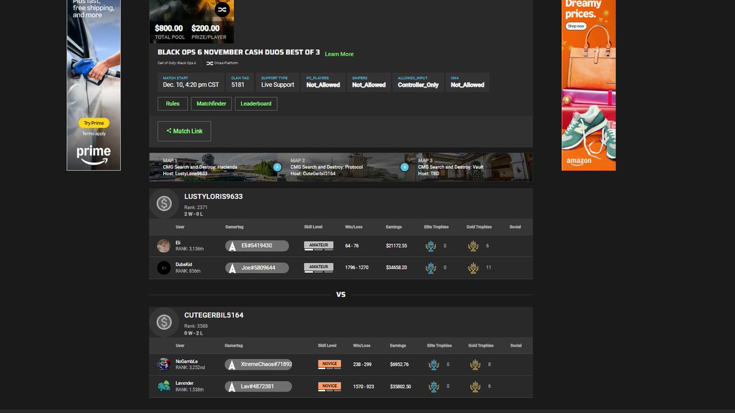The image size is (735, 413).
Task: Click the blue arrow between Map 2 and Map 3
Action: [404, 167]
